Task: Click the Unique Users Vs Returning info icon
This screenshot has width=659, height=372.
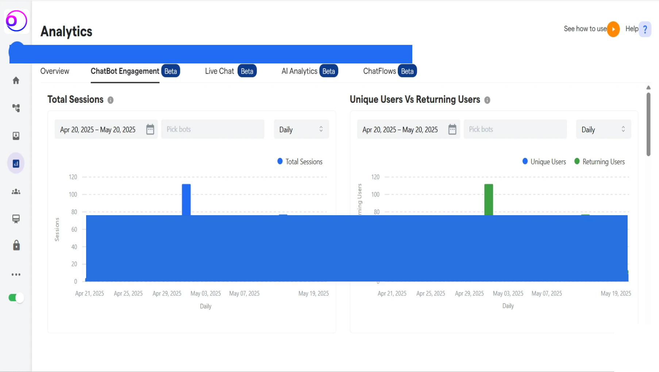Action: (x=487, y=100)
